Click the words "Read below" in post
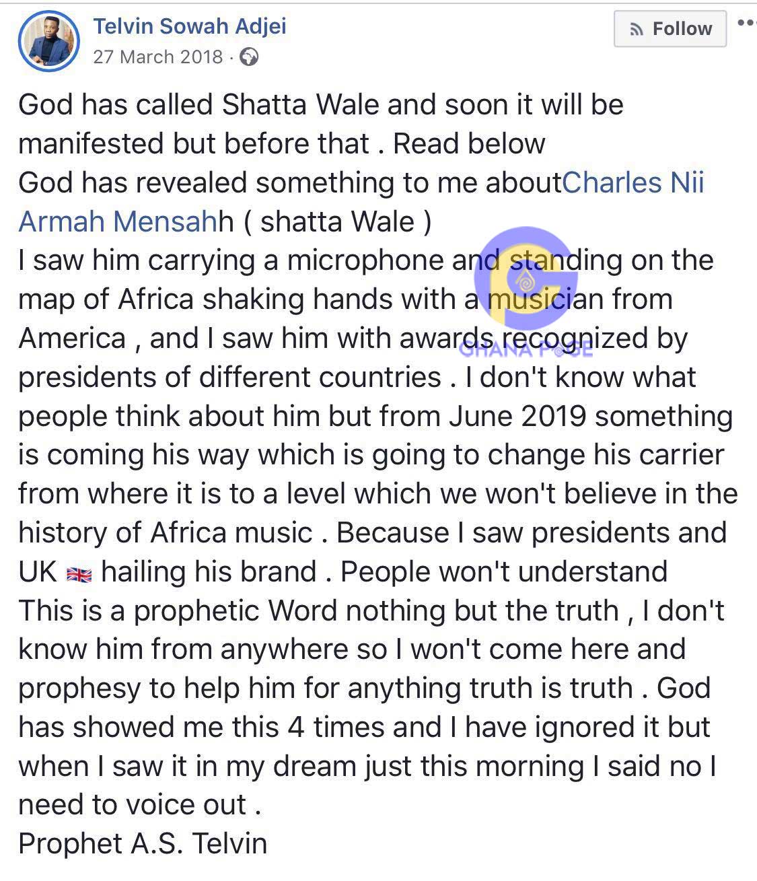Screen dimensions: 757x881 click(x=469, y=143)
